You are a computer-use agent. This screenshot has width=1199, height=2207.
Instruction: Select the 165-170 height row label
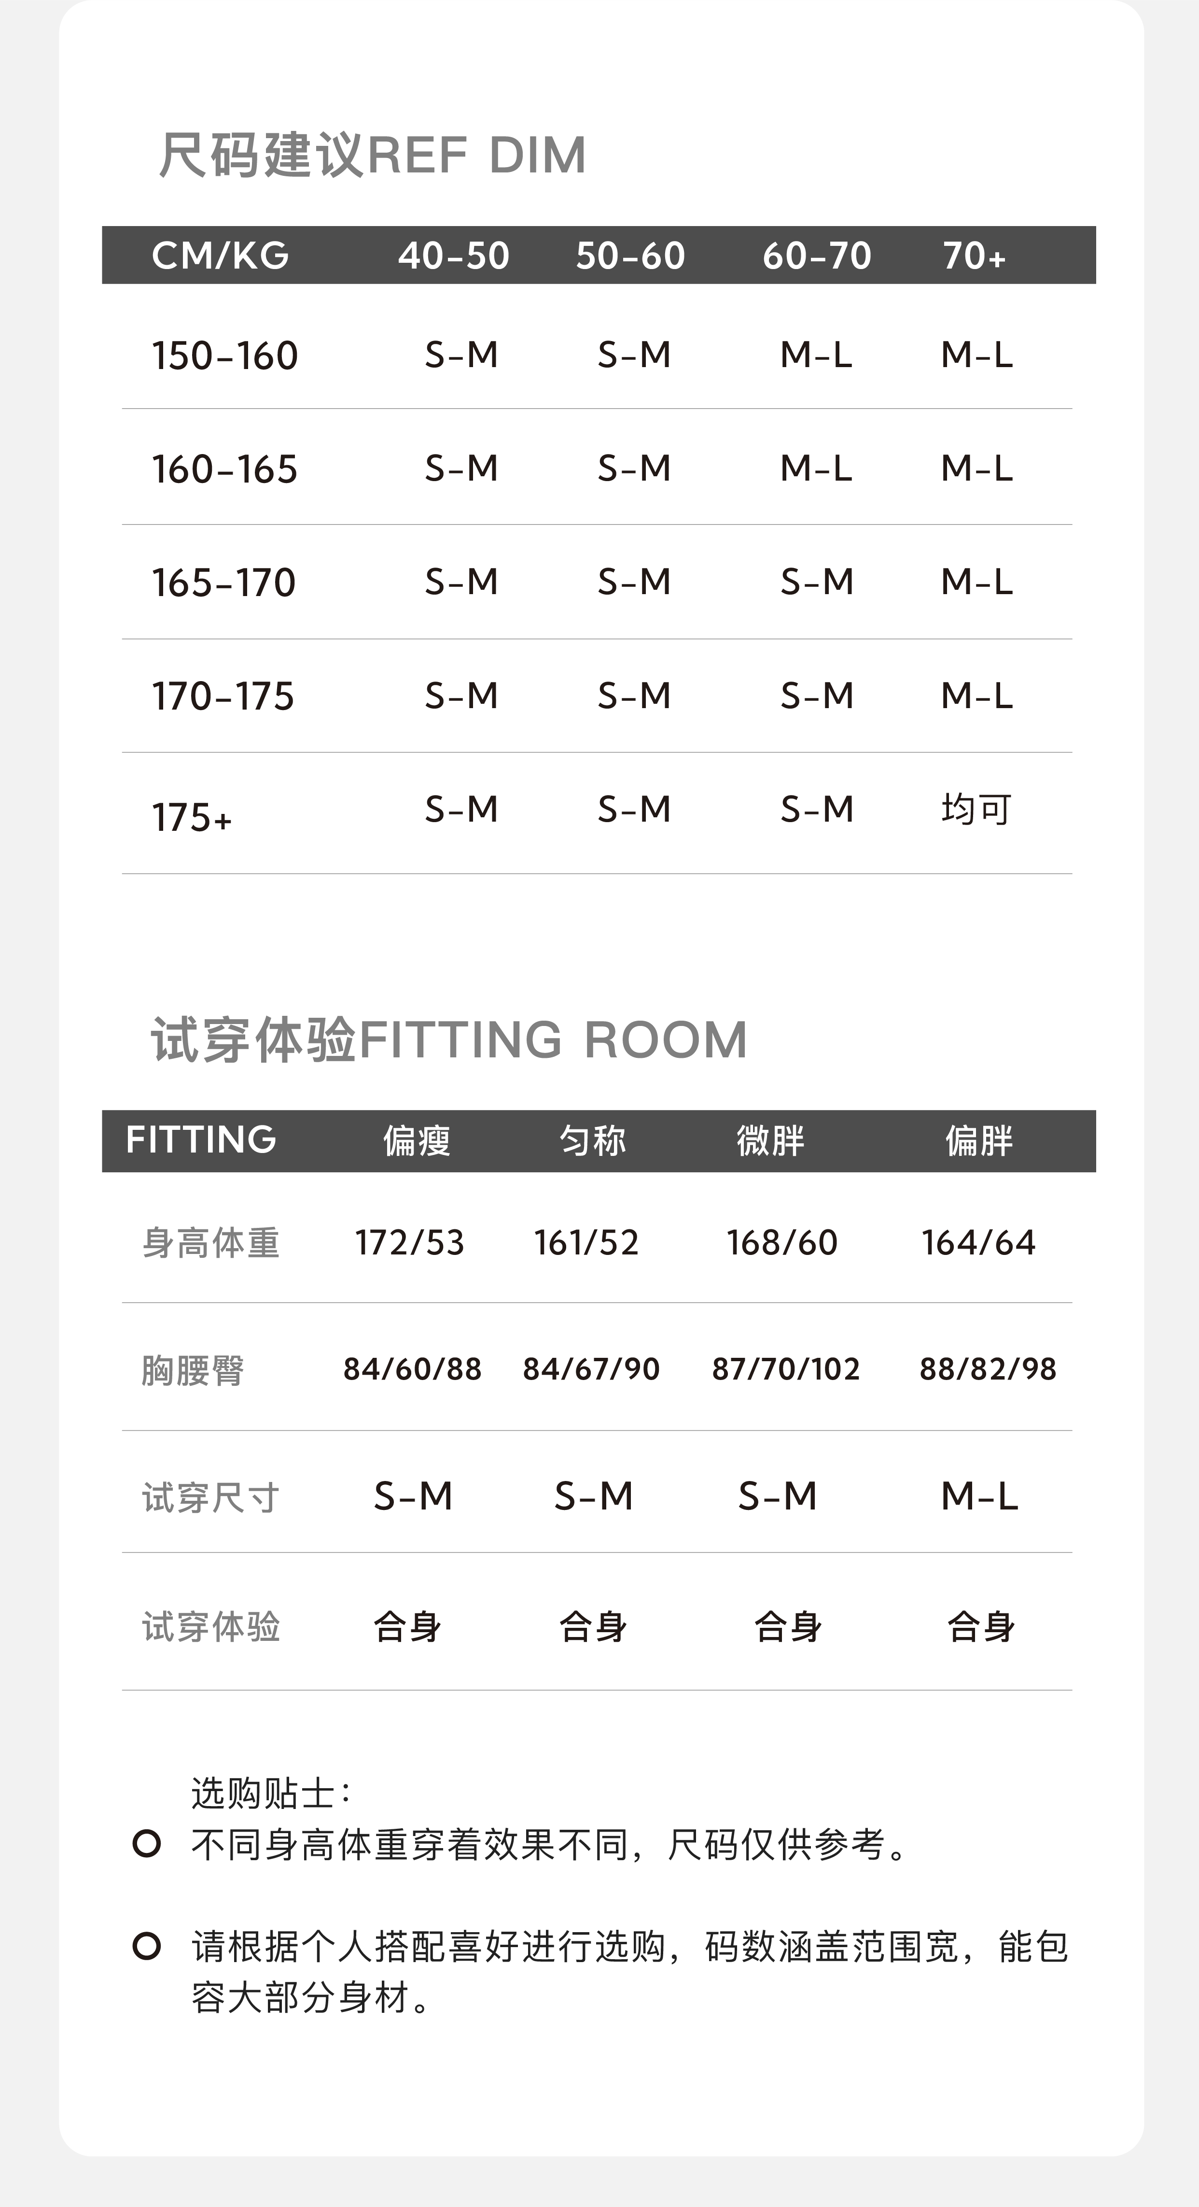223,583
